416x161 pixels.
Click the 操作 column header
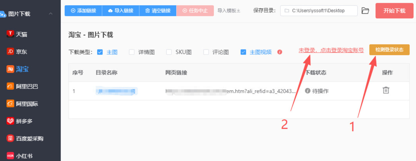387,73
